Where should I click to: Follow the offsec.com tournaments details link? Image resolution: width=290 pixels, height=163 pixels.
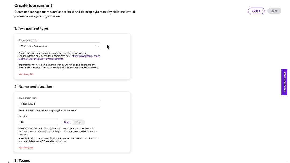(x=86, y=56)
